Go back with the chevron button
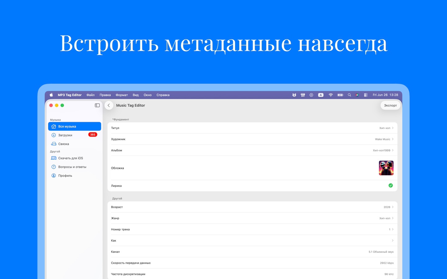447x279 pixels. pos(109,105)
